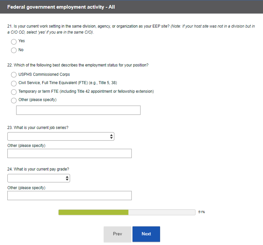The width and height of the screenshot is (263, 245).
Task: Click employment status Other text box
Action: pyautogui.click(x=78, y=110)
